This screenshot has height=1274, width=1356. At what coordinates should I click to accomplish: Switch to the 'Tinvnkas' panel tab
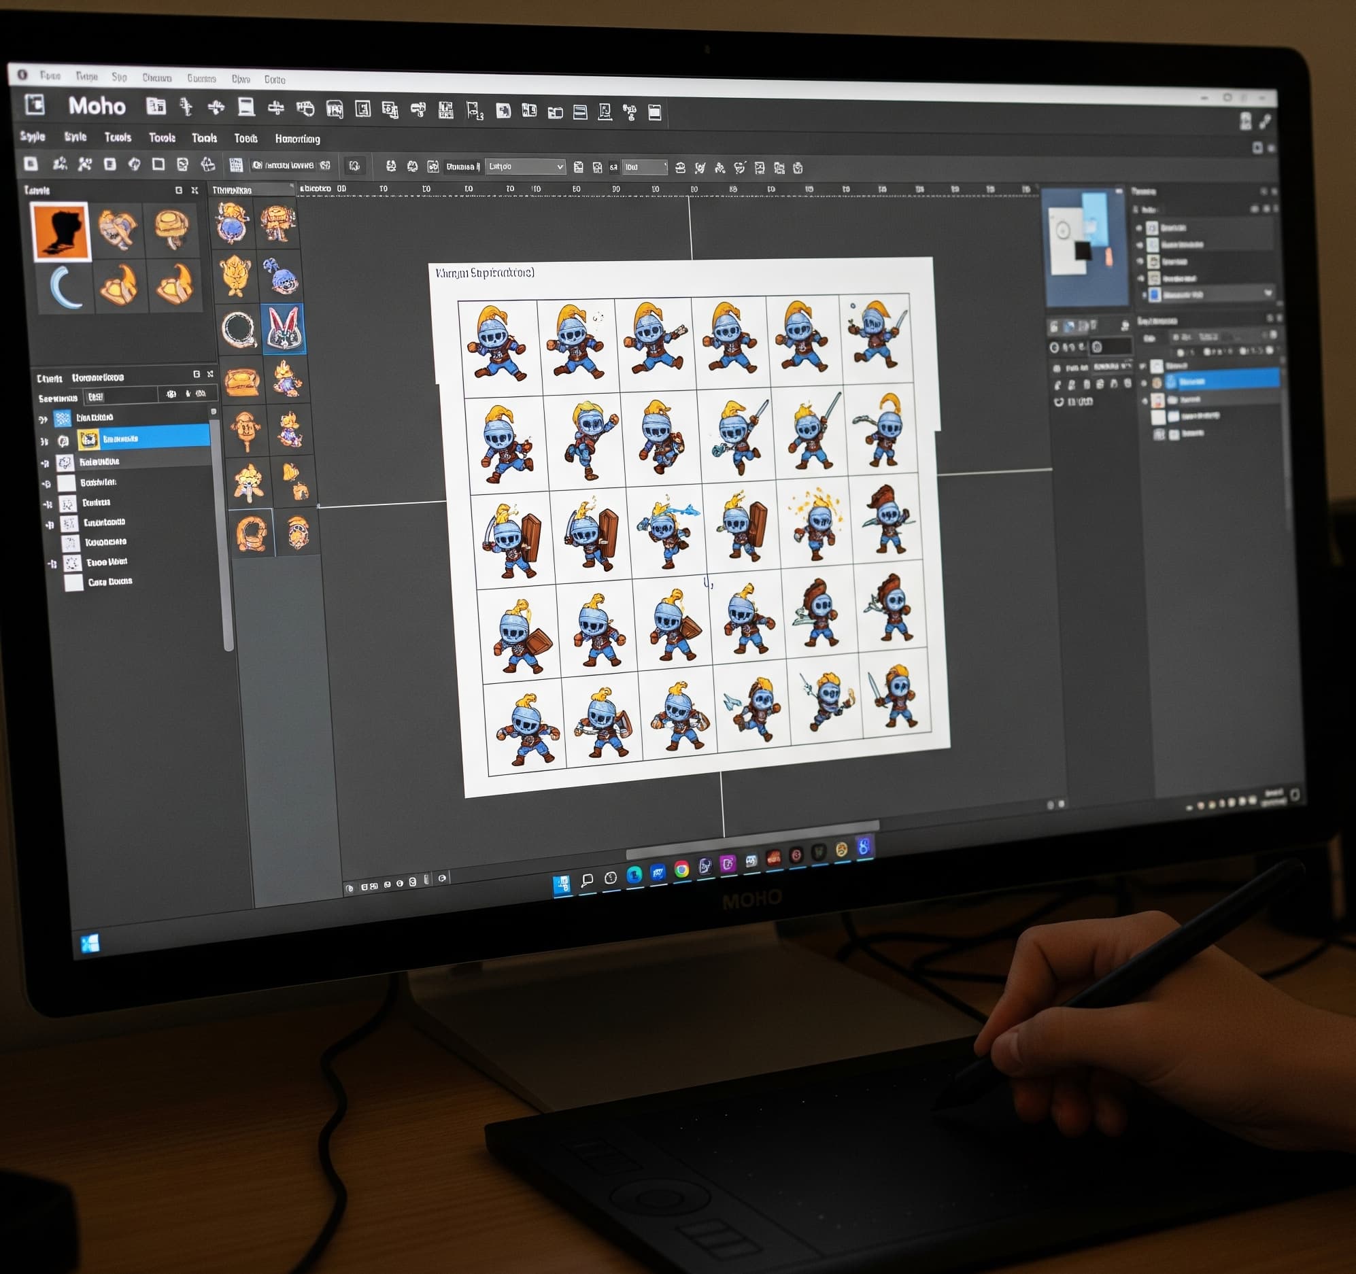click(232, 190)
